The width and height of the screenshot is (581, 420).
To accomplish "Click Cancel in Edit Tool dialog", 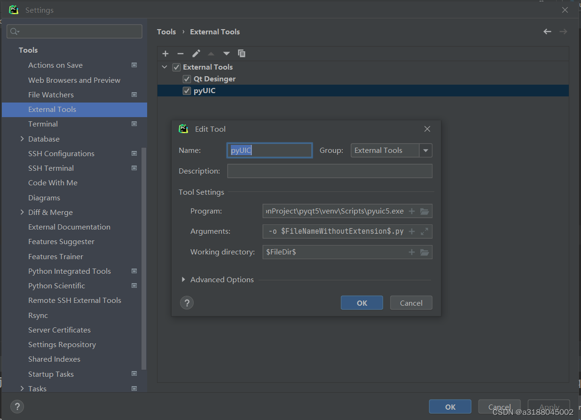I will pos(411,303).
